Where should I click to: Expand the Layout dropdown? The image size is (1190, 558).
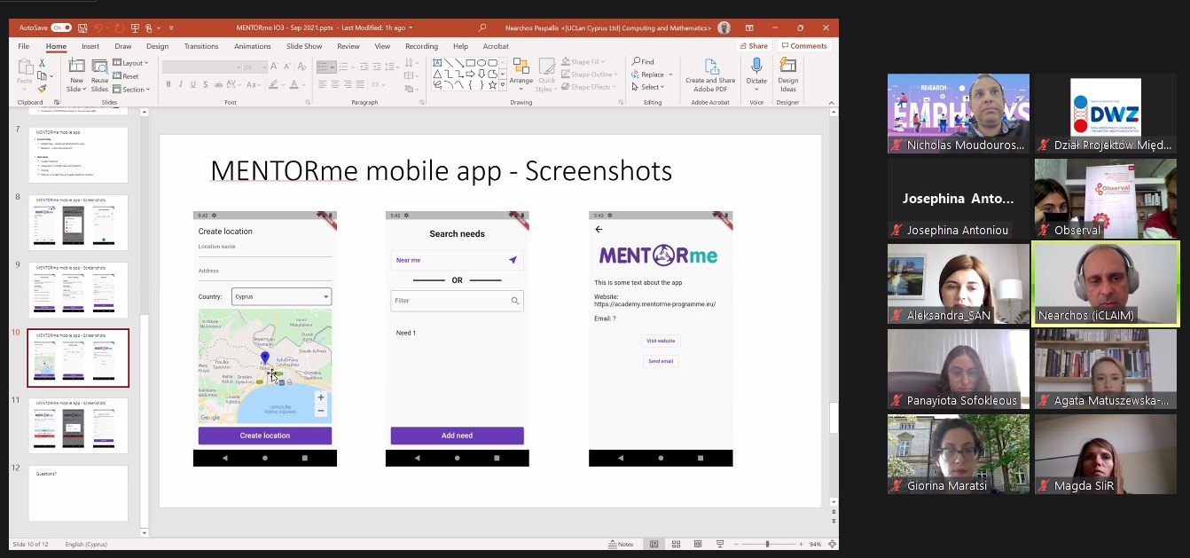point(129,63)
